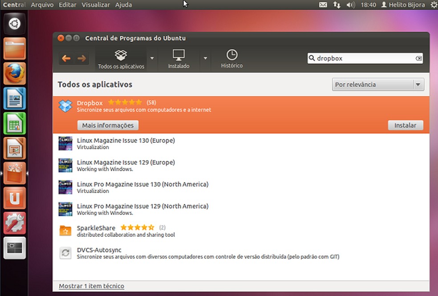The width and height of the screenshot is (438, 296).
Task: Open LibreOffice Calc from the launcher
Action: tap(15, 123)
